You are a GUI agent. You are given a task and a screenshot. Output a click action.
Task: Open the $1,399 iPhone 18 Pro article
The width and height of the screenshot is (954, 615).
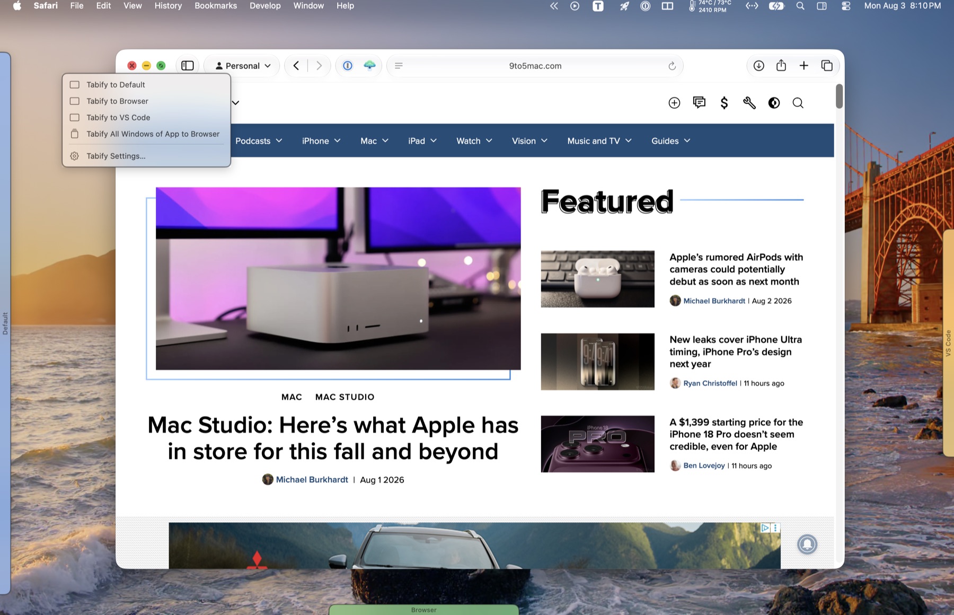736,434
